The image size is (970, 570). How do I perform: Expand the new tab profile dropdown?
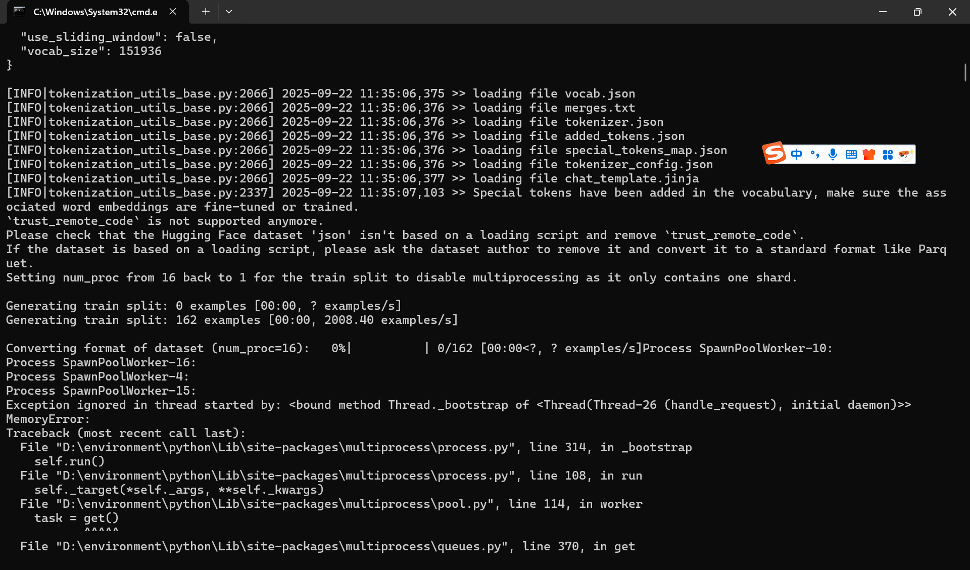click(229, 12)
